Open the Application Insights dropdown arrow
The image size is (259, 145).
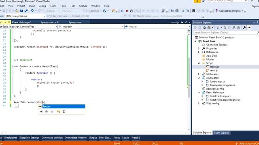[242, 11]
